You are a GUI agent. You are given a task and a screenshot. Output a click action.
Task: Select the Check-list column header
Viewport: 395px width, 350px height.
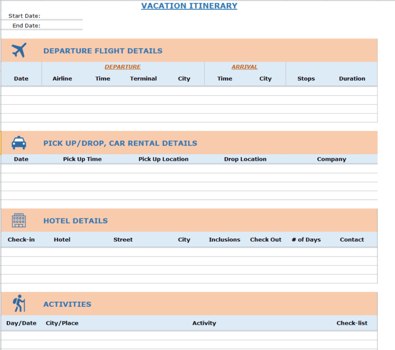(x=352, y=323)
